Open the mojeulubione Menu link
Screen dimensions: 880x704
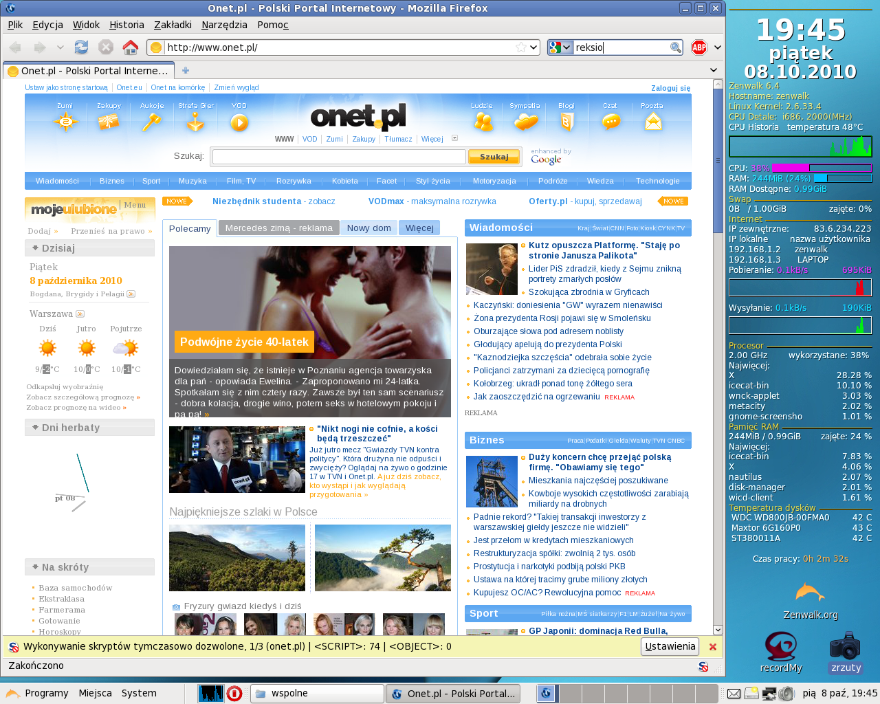point(135,205)
